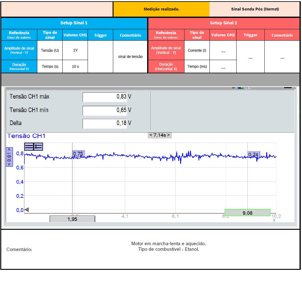Select the 1,95 time cursor handle
Screen dimensions: 302x288
point(72,219)
